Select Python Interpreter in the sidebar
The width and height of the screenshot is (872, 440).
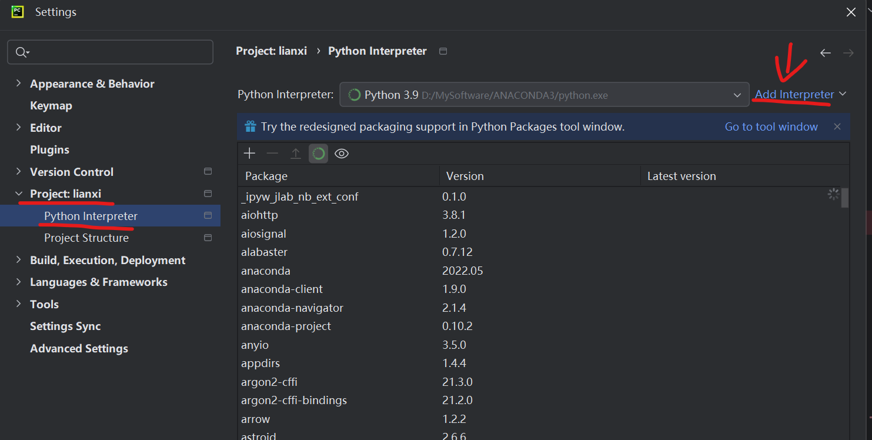pos(110,216)
